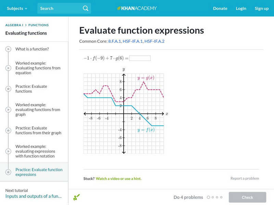The image size is (274, 205).
Task: Click play icon beside What is a function?
Action: point(8,49)
